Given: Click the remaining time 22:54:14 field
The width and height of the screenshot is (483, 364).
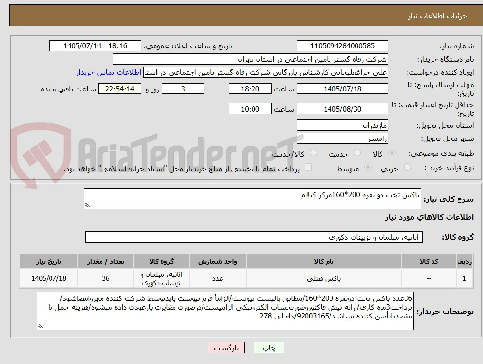Looking at the screenshot, I should [x=120, y=89].
